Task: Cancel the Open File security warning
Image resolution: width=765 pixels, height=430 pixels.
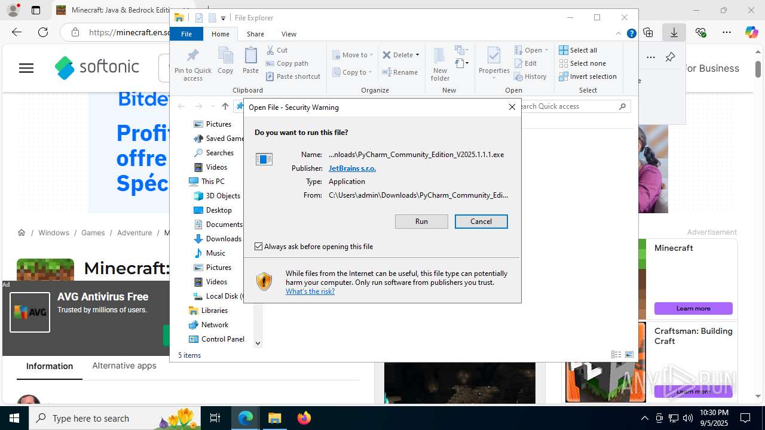Action: (481, 222)
